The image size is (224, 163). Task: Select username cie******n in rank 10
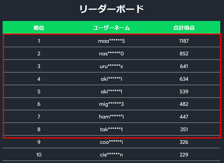[111, 155]
